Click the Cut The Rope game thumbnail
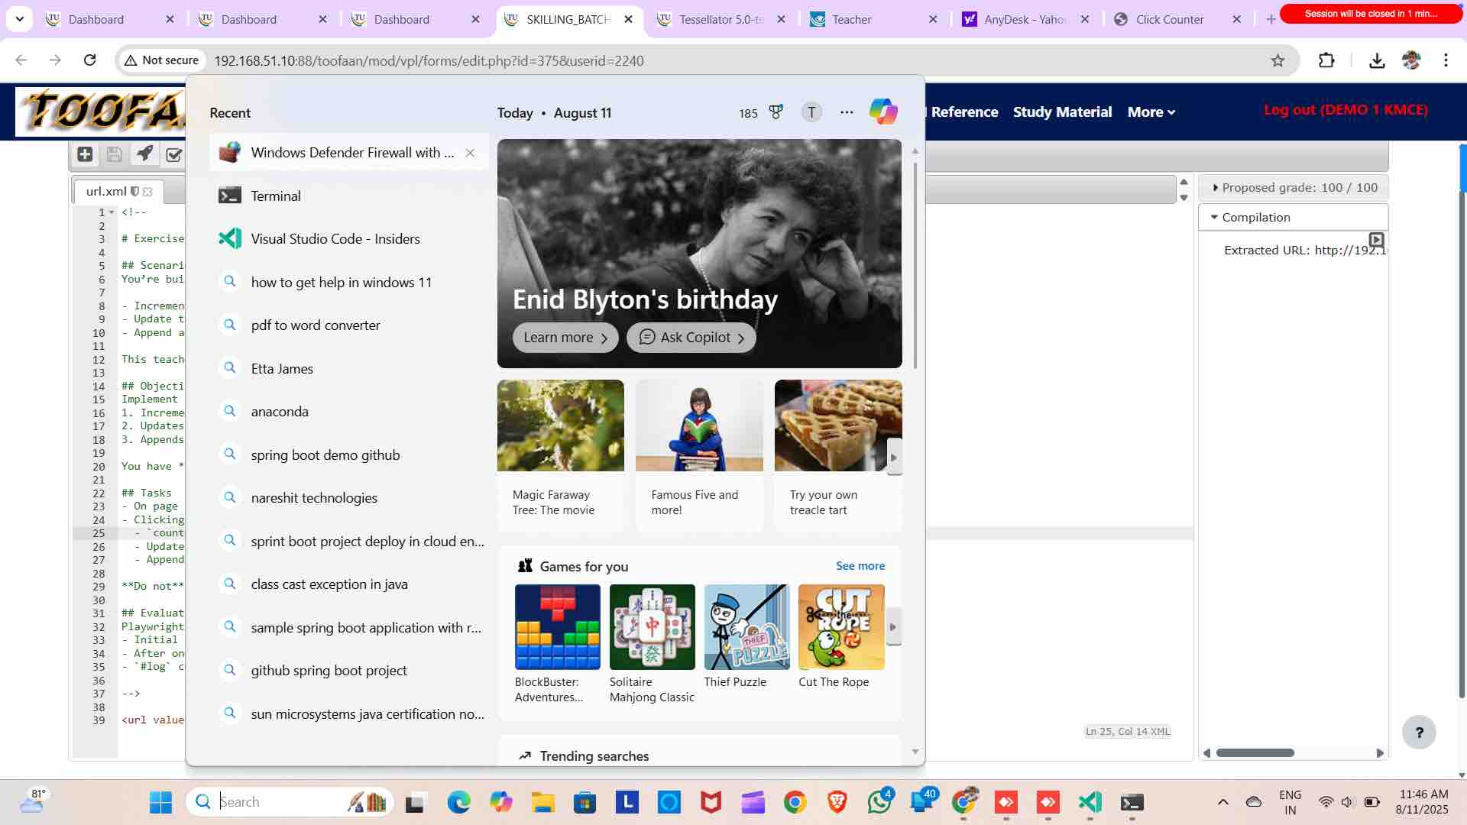Screen dimensions: 1467x825 841,627
